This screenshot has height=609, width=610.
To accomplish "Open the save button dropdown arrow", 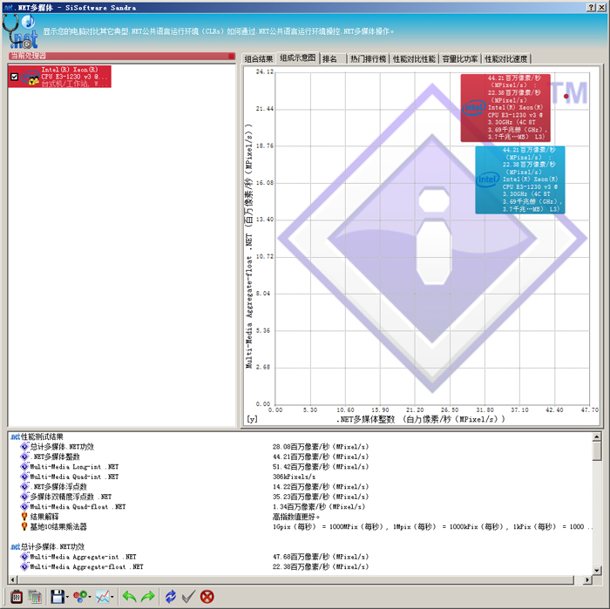I will [x=67, y=597].
